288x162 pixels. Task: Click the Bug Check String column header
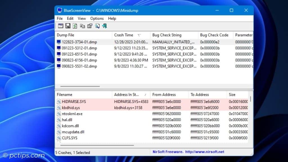[167, 35]
